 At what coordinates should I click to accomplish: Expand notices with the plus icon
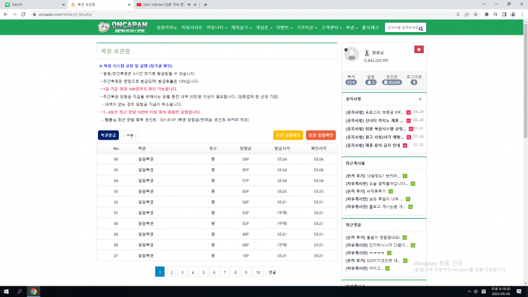[420, 99]
